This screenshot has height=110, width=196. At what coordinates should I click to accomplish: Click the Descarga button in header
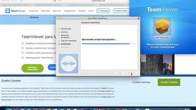tap(103, 11)
